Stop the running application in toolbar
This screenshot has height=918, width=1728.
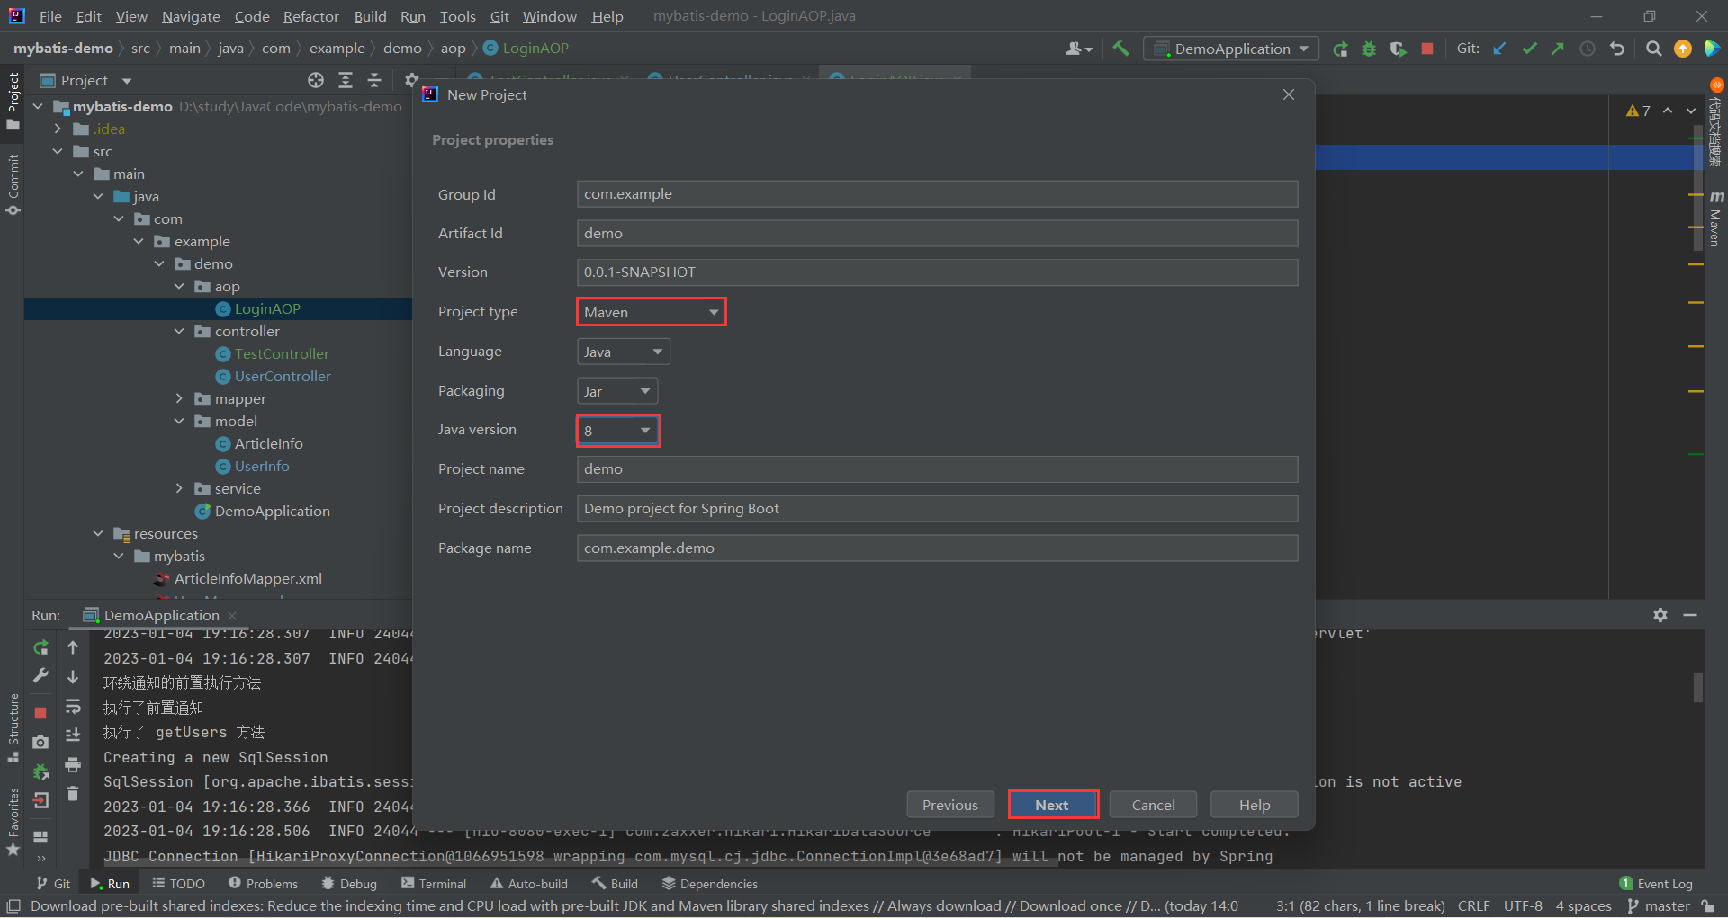[1426, 49]
